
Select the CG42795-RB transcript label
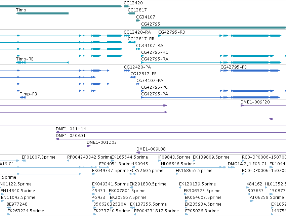click(x=171, y=32)
